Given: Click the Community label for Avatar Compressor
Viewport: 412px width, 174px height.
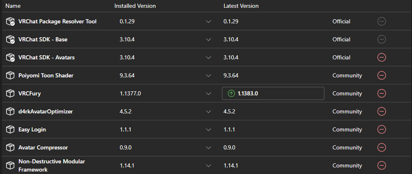Looking at the screenshot, I should (347, 148).
